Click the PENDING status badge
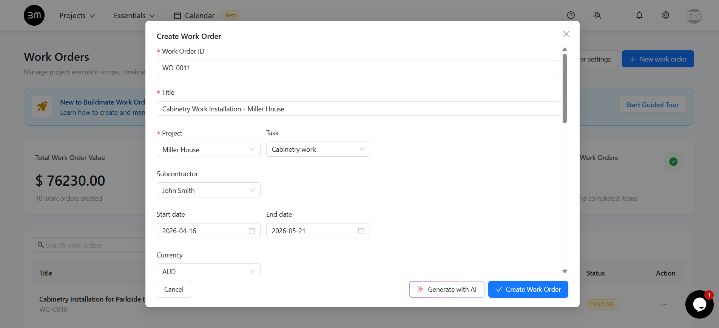This screenshot has width=719, height=328. [x=602, y=304]
